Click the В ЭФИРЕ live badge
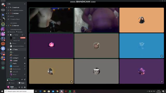This screenshot has width=166, height=93. coord(23,38)
